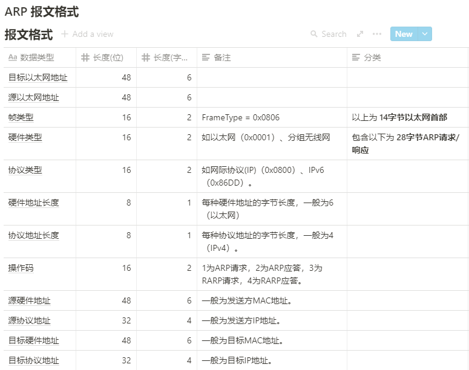This screenshot has width=469, height=370.
Task: Click the FrameType = 0x0806 note cell
Action: (241, 117)
